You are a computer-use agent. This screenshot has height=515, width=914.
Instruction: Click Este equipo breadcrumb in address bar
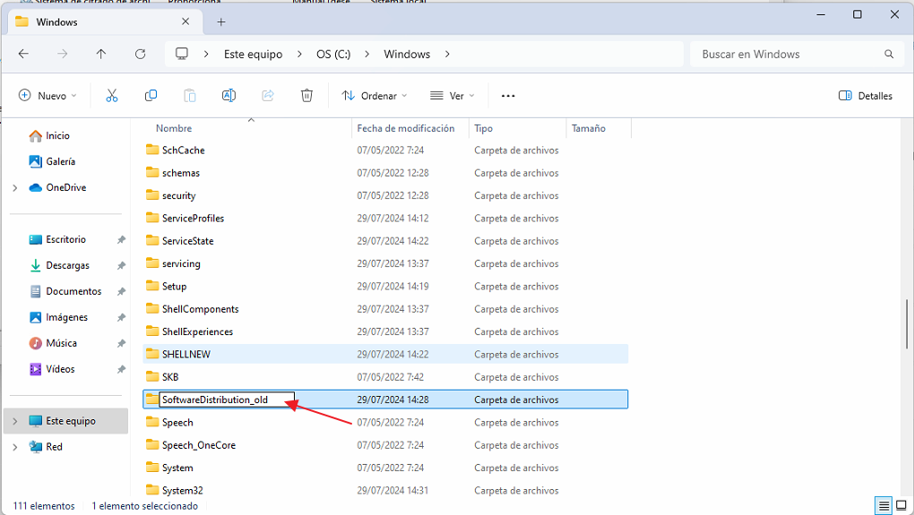click(x=253, y=54)
